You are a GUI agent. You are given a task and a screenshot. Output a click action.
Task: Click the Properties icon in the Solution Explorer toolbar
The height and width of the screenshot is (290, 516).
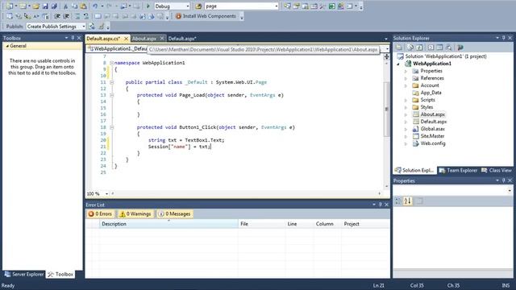point(399,48)
